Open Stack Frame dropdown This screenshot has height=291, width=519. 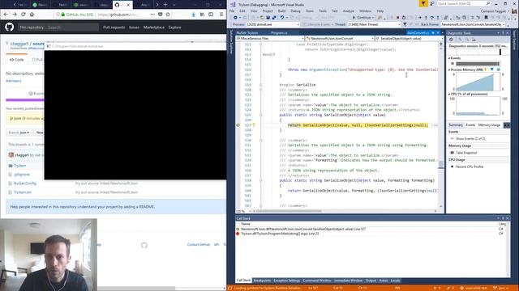pos(474,24)
